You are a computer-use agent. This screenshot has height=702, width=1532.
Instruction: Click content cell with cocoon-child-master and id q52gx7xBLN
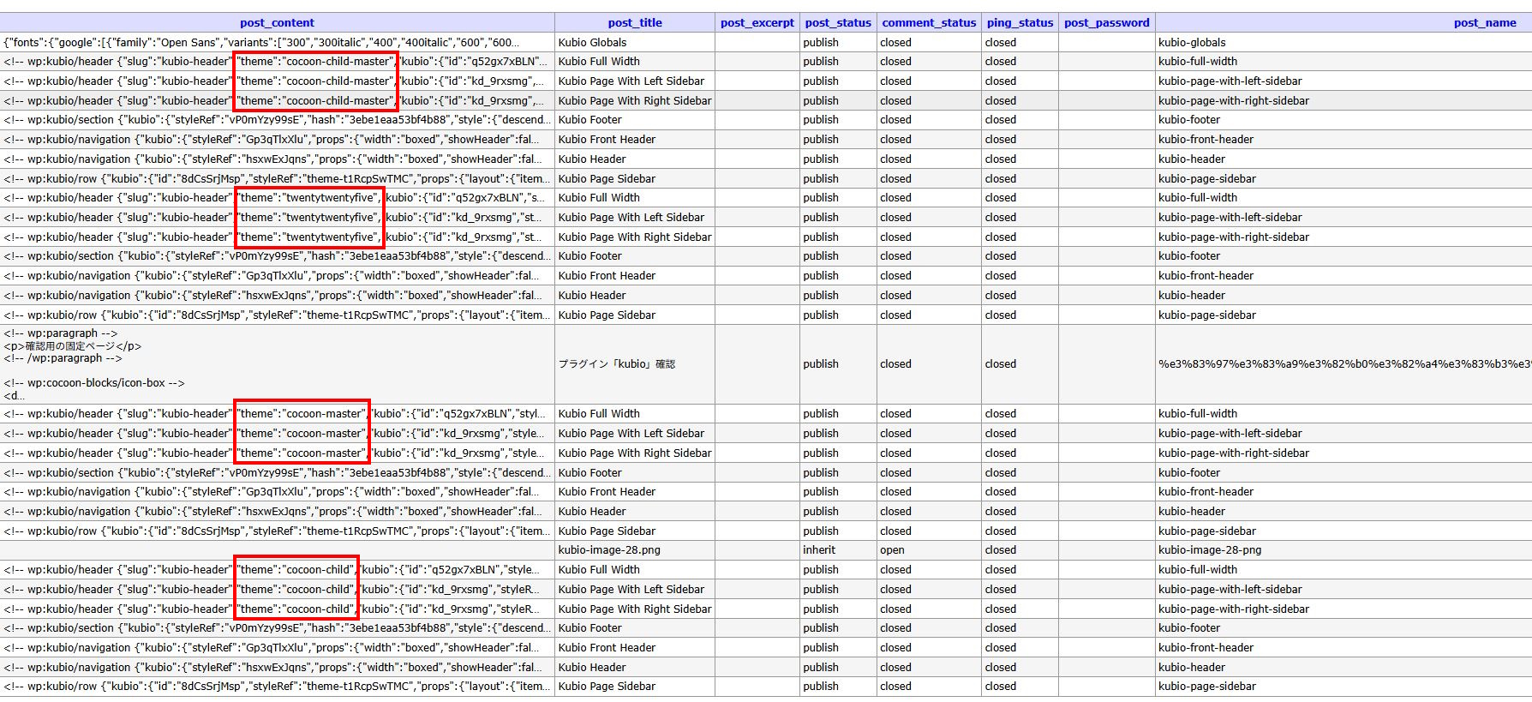point(278,62)
